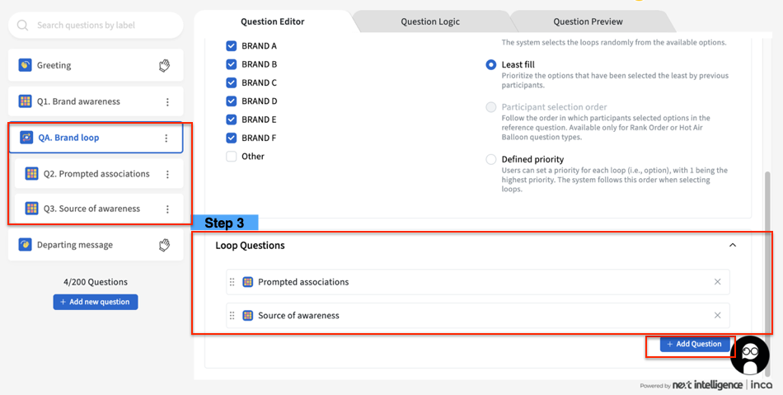Open options menu for Q3. Source of awareness
Screen dimensions: 783x395
click(167, 209)
